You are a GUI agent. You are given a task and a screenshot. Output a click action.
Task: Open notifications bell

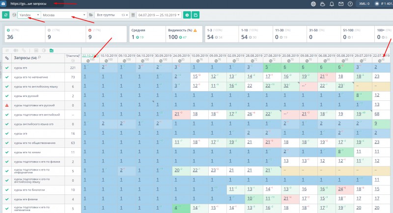tap(332, 4)
